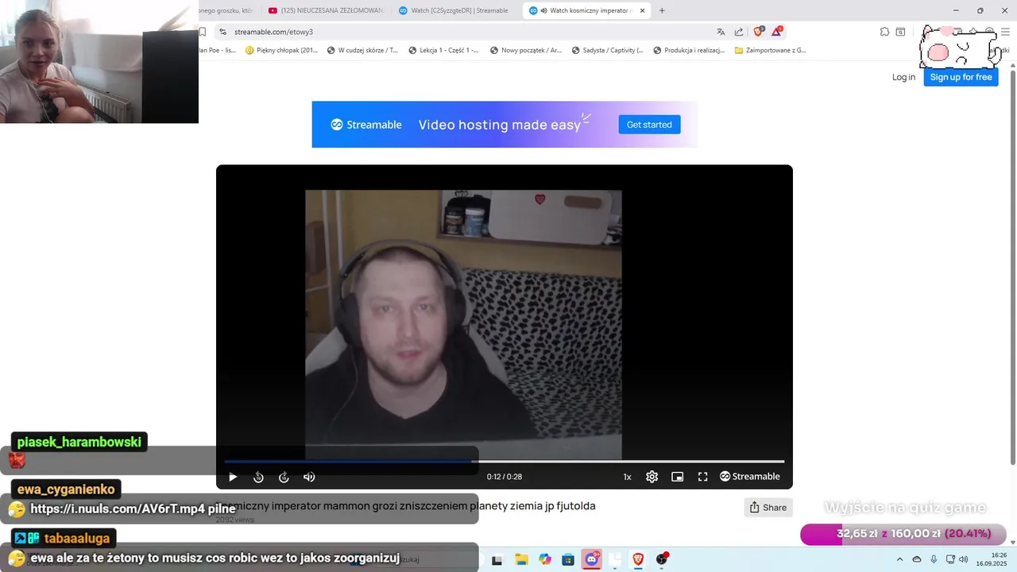
Task: Expand hidden system tray icons chevron
Action: pyautogui.click(x=899, y=559)
